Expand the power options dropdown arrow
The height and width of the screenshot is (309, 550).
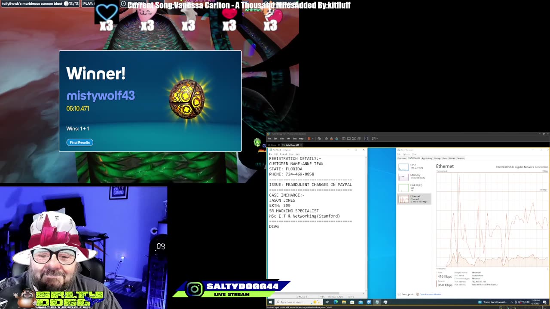(x=313, y=139)
